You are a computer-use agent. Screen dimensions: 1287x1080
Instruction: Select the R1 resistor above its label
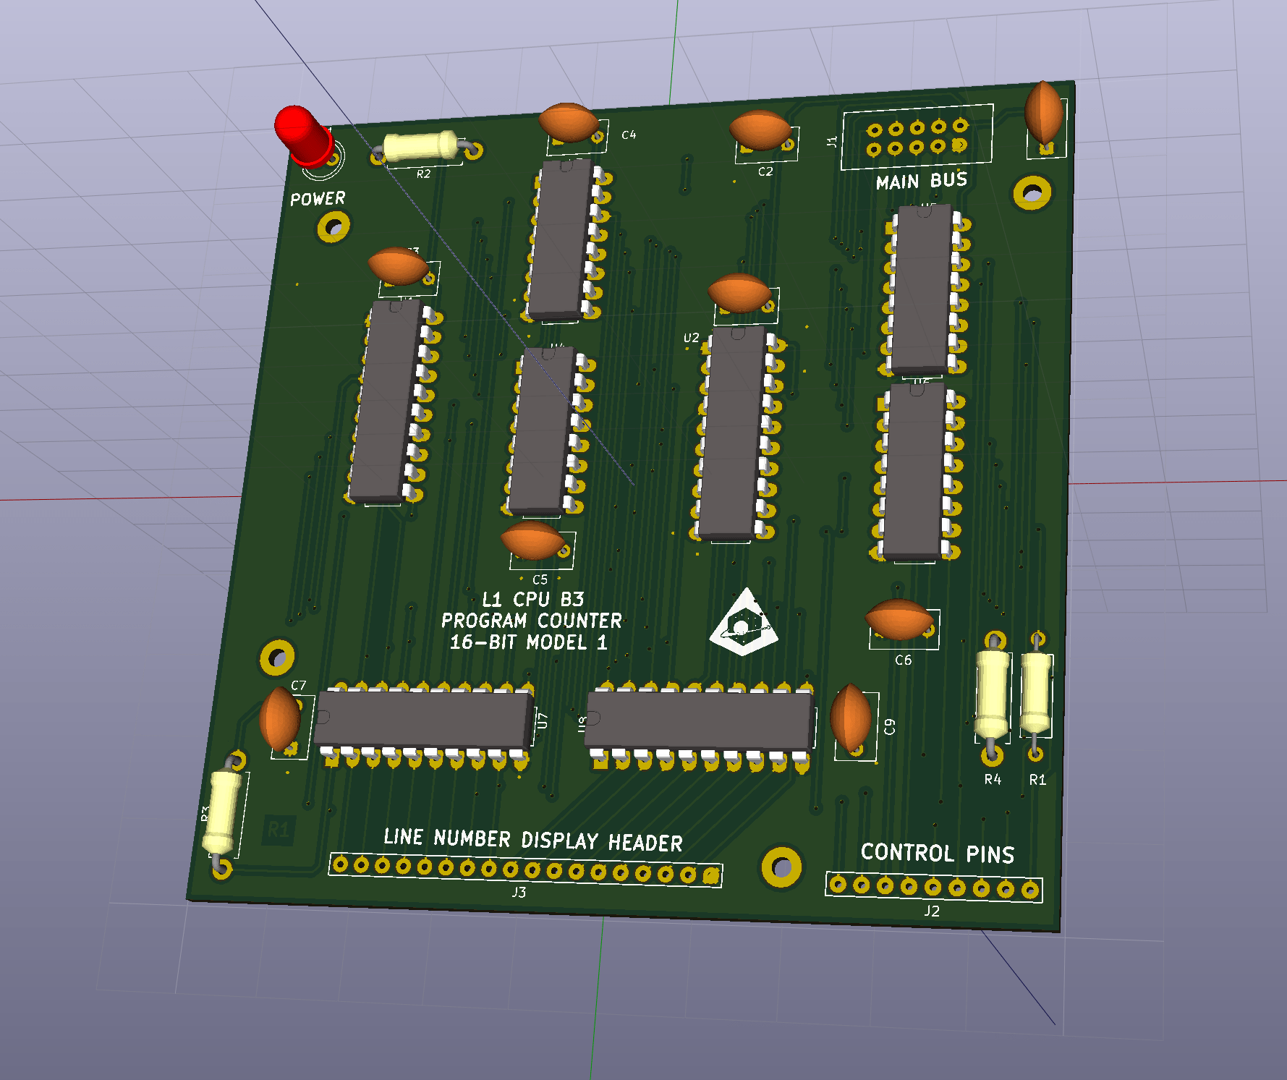[x=1036, y=692]
